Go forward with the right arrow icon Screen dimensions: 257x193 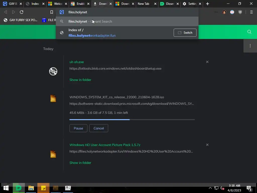point(14,12)
